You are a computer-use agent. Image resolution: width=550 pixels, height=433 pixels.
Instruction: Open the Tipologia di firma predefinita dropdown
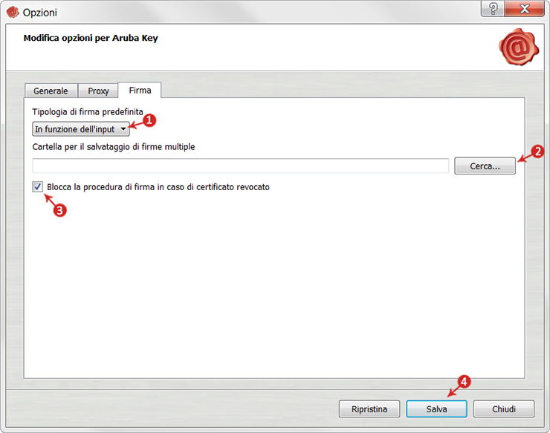pyautogui.click(x=81, y=129)
